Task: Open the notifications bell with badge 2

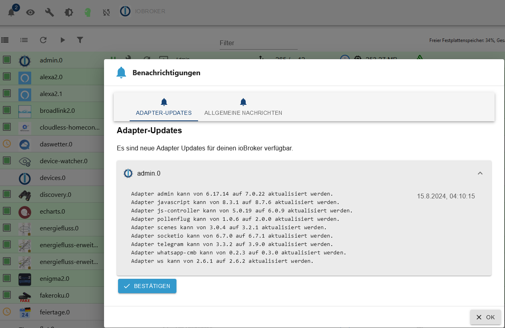Action: (x=12, y=12)
